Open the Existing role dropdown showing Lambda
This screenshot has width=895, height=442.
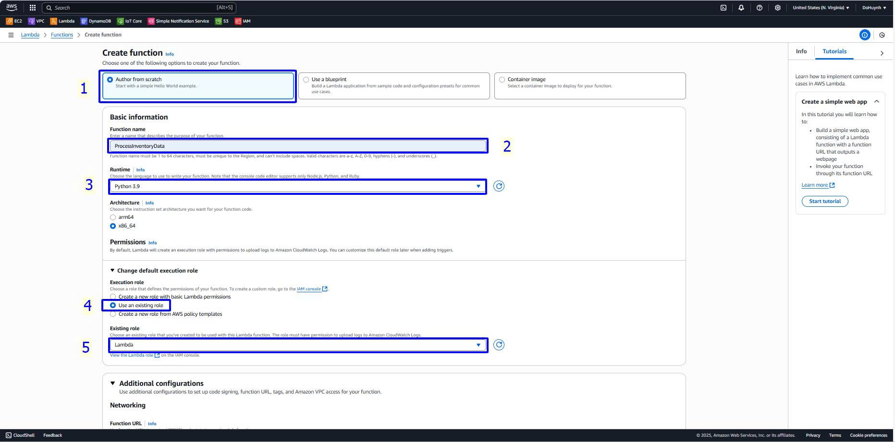coord(297,345)
